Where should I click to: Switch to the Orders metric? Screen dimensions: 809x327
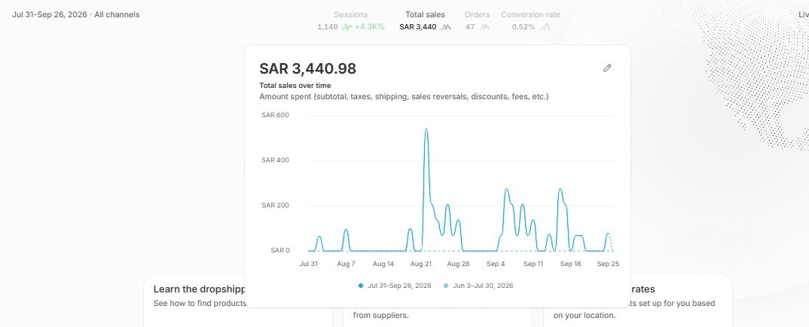click(478, 20)
